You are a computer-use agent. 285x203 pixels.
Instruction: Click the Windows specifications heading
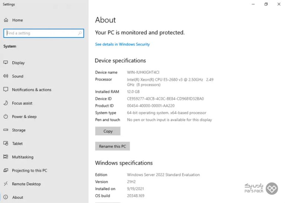point(124,163)
